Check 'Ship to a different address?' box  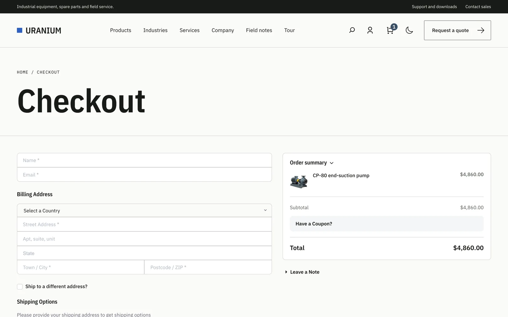click(x=20, y=287)
